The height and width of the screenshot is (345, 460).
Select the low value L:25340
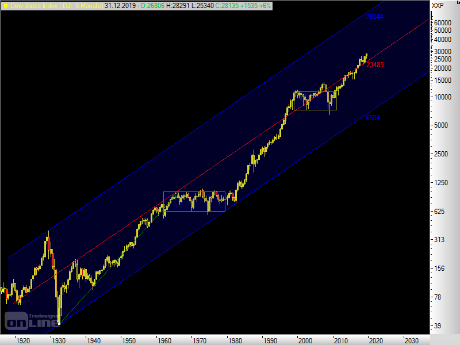tap(202, 6)
